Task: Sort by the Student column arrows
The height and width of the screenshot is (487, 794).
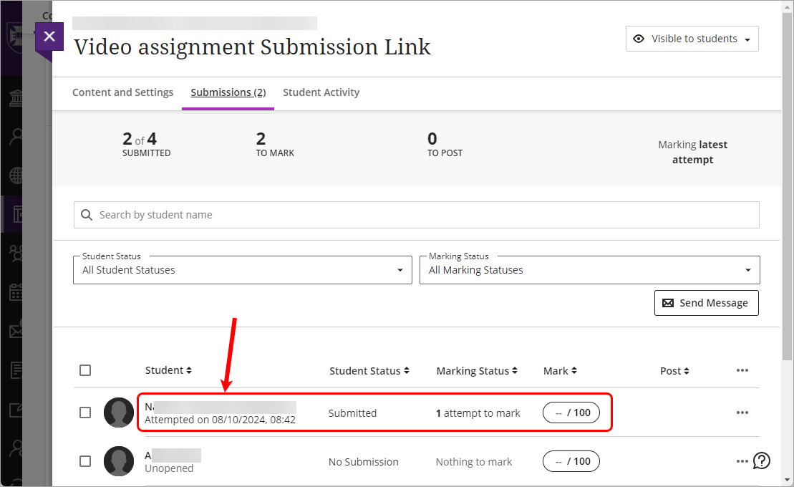Action: pyautogui.click(x=189, y=370)
